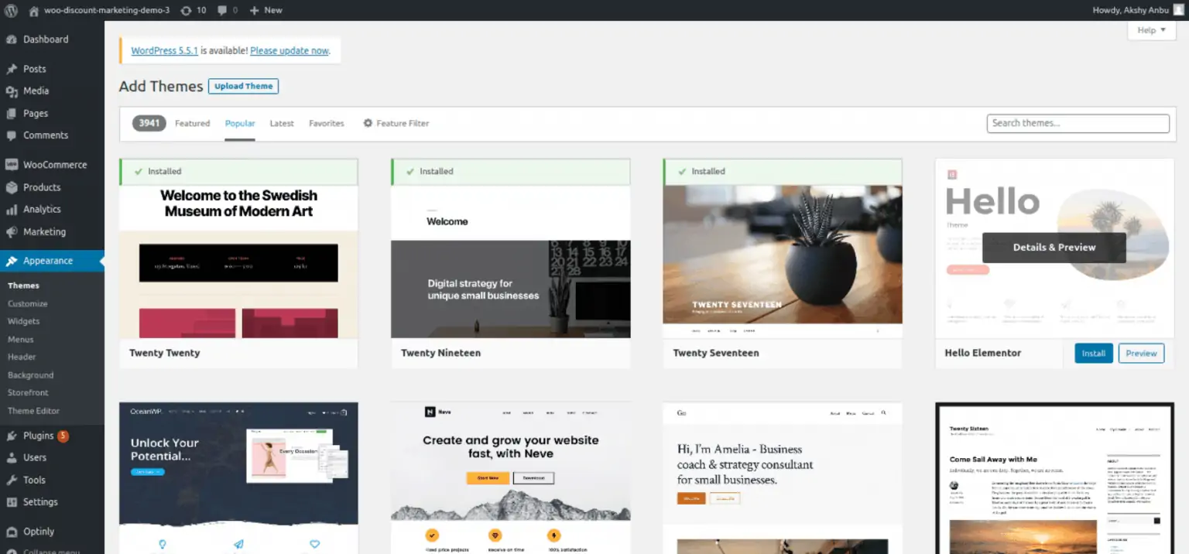The image size is (1189, 554).
Task: Click the Comments icon in sidebar
Action: [12, 135]
